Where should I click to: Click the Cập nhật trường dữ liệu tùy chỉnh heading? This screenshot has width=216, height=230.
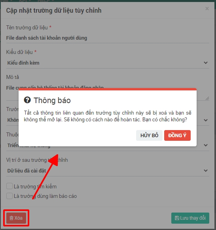coord(54,11)
